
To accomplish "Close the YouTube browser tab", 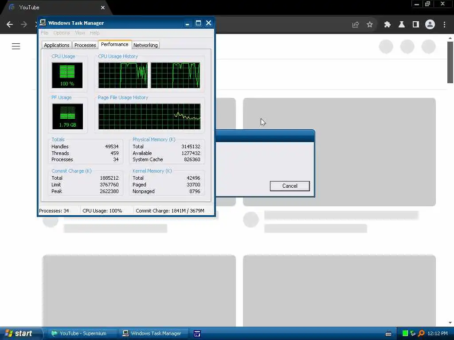I will tap(103, 8).
